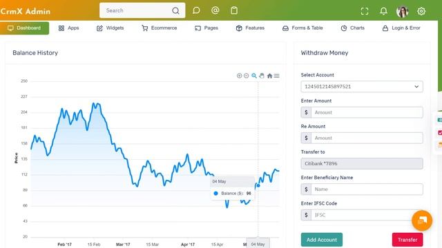Click the 15 Feb axis label
Image resolution: width=442 pixels, height=248 pixels.
(x=94, y=245)
